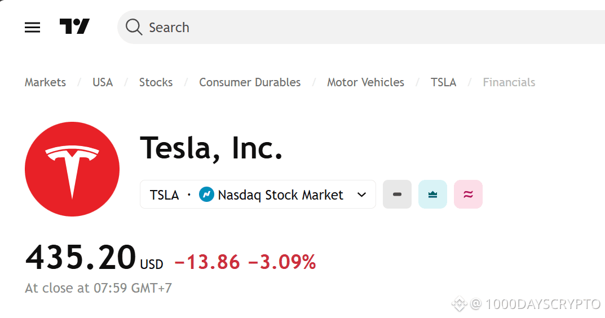Click the red Tesla logo

(72, 169)
